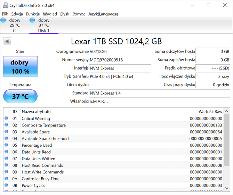233x195 pixels.
Task: Click the CrystalDiskInfo app icon in title bar
Action: point(6,5)
